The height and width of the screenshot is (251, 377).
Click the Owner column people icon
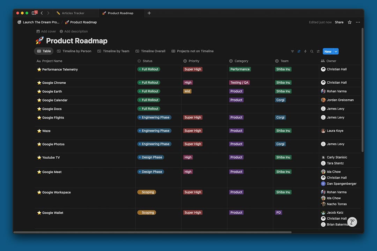323,61
